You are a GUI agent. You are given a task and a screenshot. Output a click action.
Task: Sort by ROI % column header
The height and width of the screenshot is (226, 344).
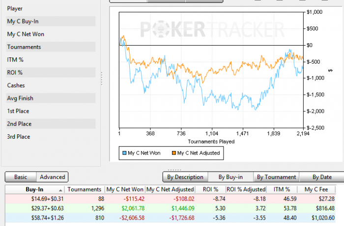[x=210, y=189]
